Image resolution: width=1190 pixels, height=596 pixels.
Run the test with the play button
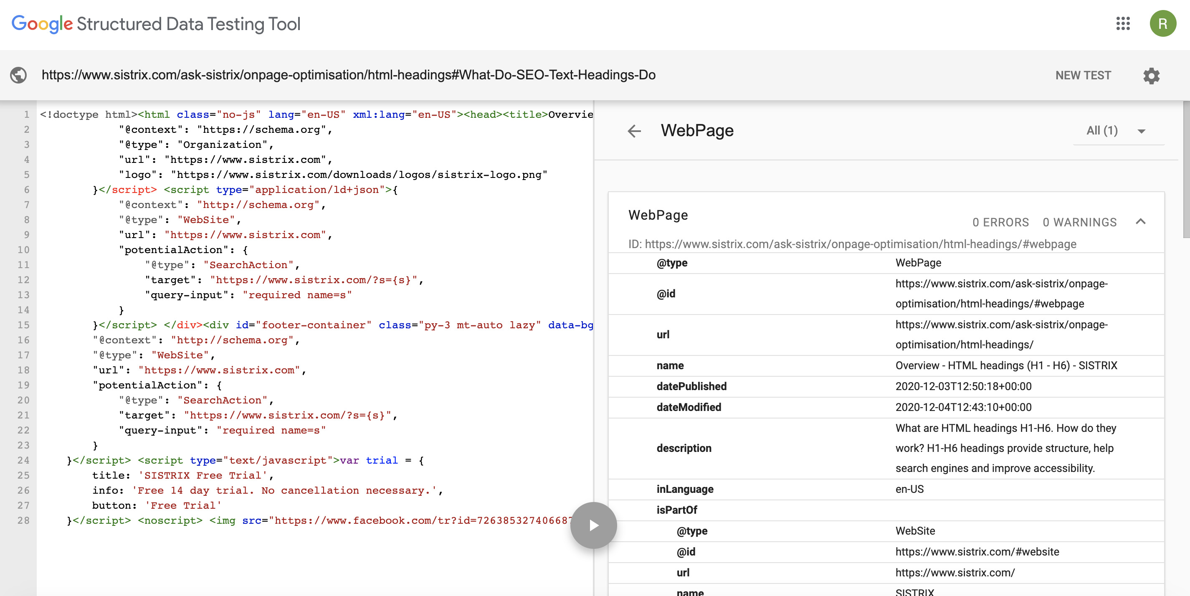pos(593,525)
